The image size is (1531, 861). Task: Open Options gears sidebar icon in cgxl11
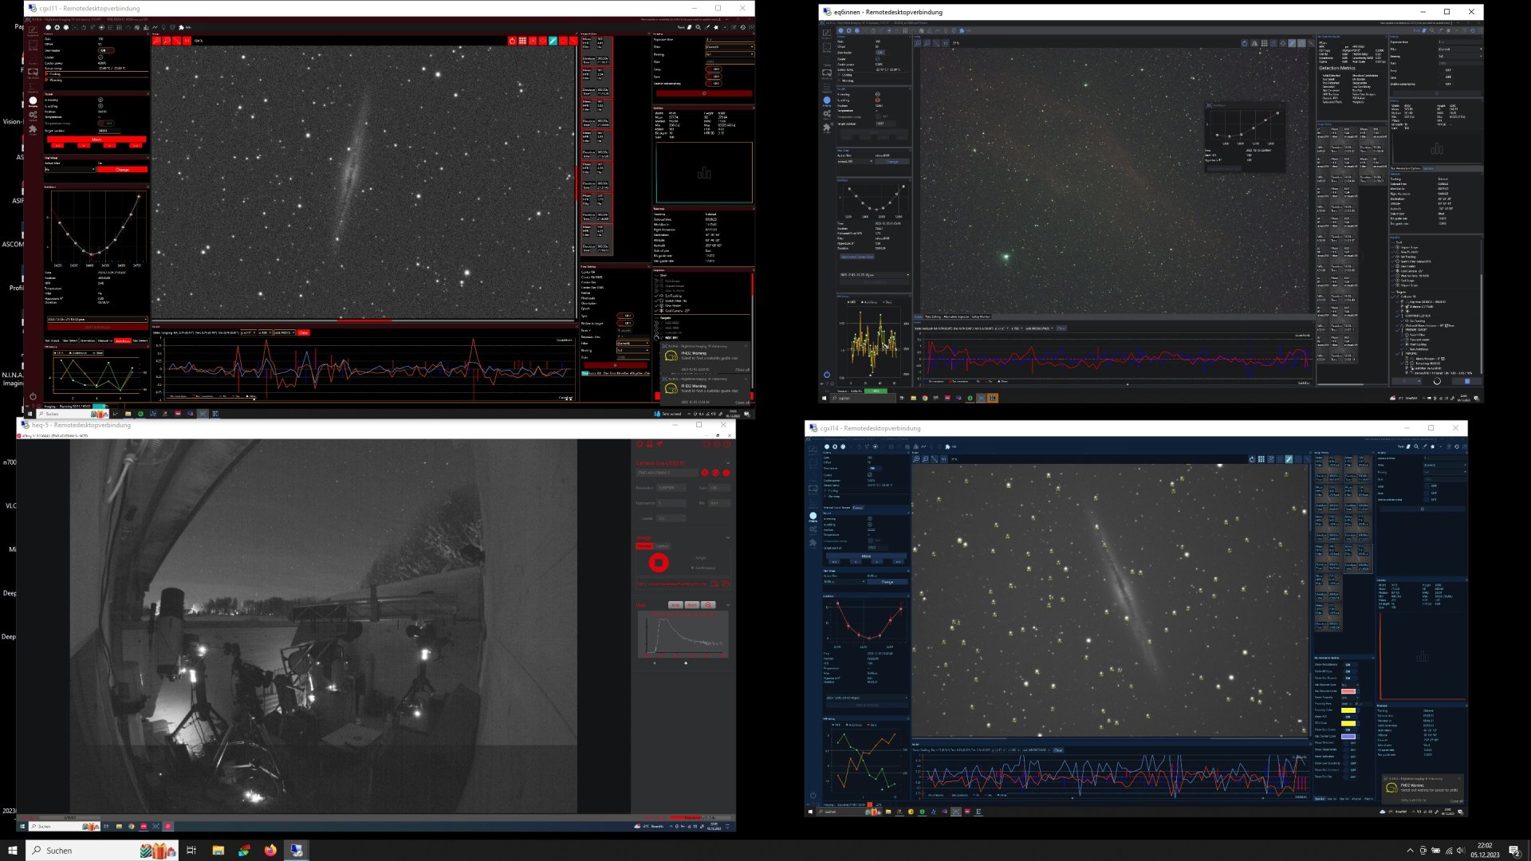pos(33,116)
